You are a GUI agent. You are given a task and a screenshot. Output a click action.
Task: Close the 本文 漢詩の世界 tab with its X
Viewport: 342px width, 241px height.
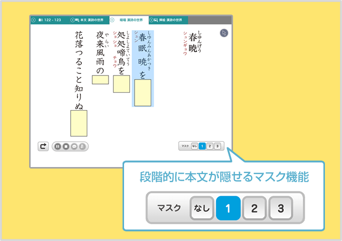tap(73, 20)
